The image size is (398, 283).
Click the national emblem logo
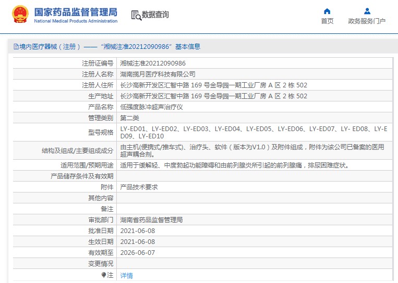click(20, 15)
